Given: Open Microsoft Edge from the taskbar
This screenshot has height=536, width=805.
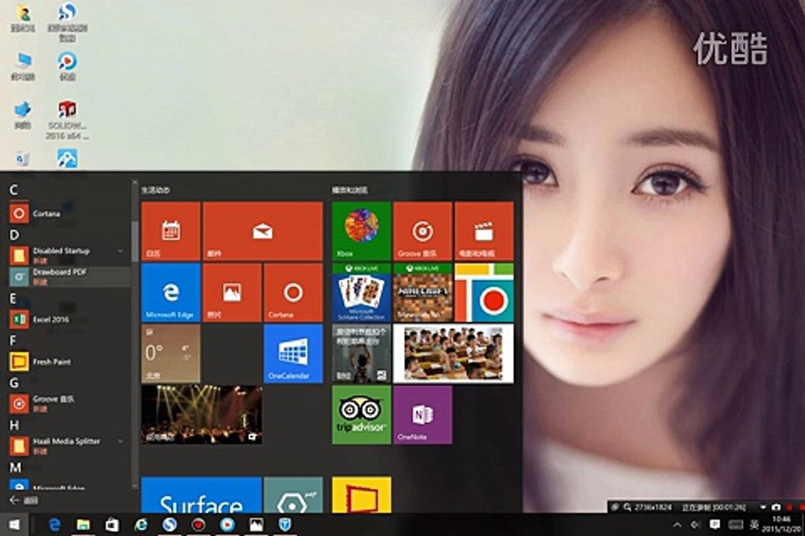Looking at the screenshot, I should [x=54, y=525].
